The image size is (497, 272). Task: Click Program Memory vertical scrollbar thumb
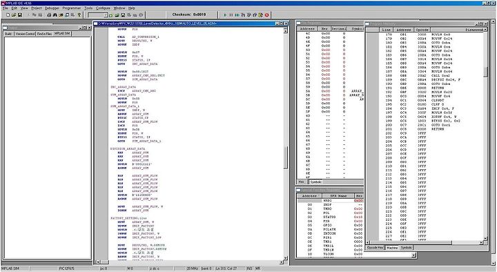coord(485,72)
